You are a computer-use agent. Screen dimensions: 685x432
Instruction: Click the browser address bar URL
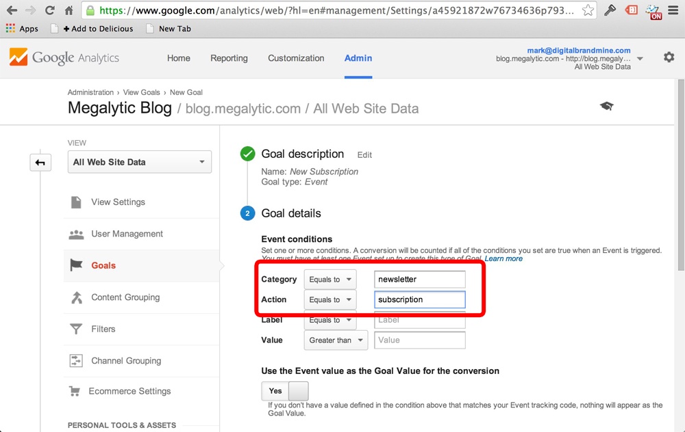(x=336, y=10)
